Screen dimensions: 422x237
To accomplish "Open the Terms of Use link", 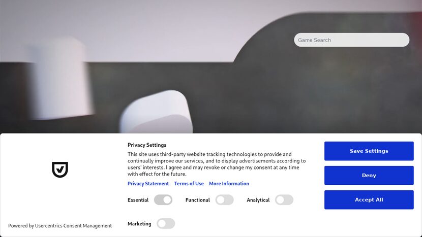I will [189, 184].
